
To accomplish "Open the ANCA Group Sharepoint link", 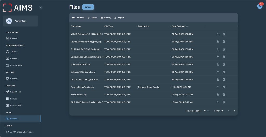I will pos(22,132).
